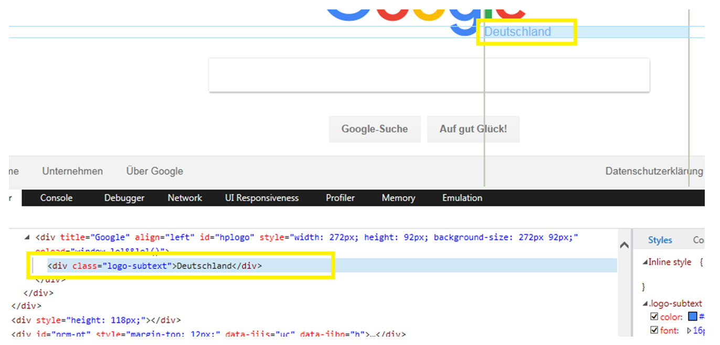The width and height of the screenshot is (720, 345).
Task: Collapse the hplogo div node
Action: (27, 237)
